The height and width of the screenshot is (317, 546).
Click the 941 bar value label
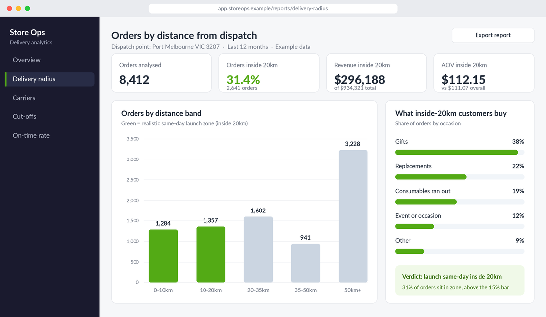pyautogui.click(x=305, y=237)
